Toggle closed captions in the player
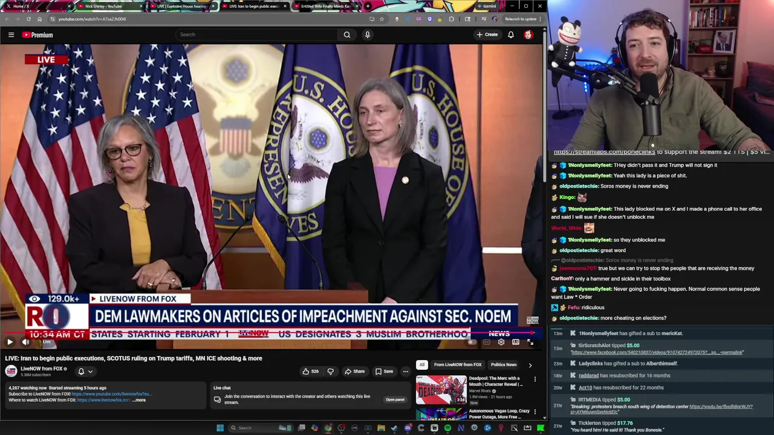774x435 pixels. coord(486,343)
